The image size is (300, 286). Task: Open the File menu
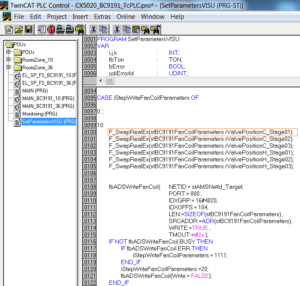pos(19,17)
